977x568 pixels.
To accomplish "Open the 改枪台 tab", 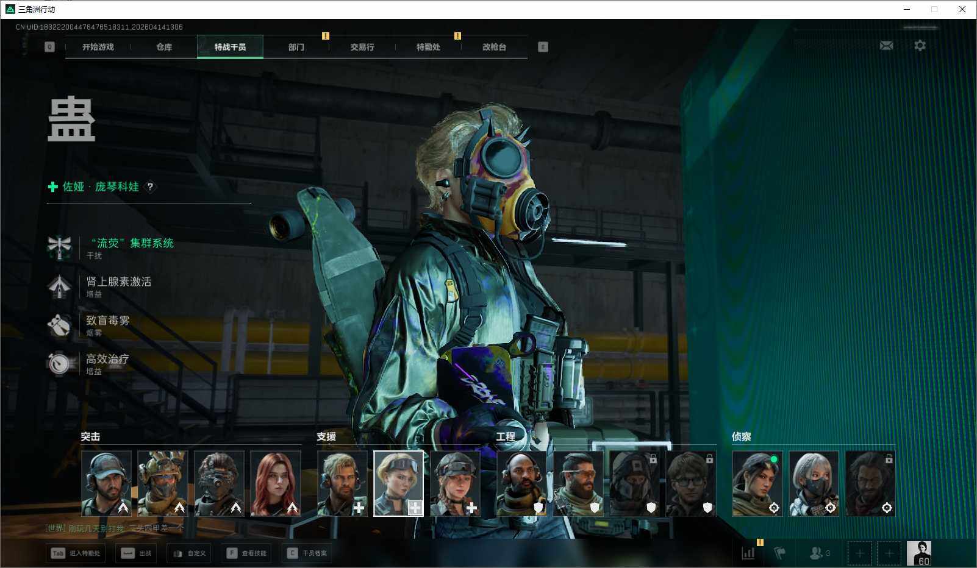I will 494,47.
